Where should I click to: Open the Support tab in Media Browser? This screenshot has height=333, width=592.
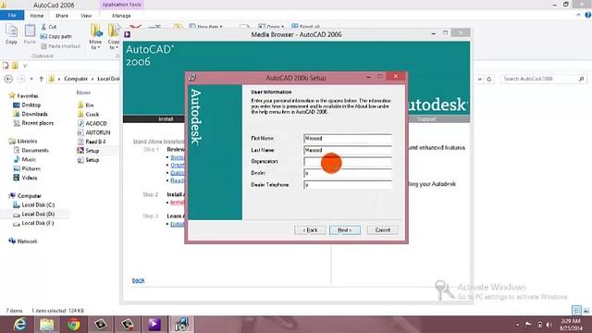click(x=426, y=119)
